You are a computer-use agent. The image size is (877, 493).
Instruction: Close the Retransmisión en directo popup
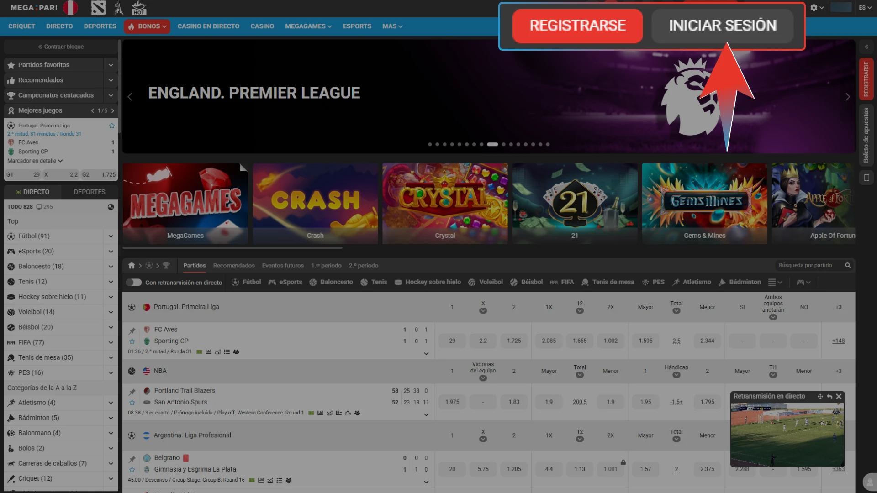click(839, 397)
